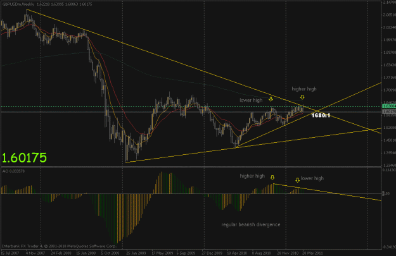Select 'higher high' label in AO panel
The width and height of the screenshot is (396, 256).
point(252,176)
